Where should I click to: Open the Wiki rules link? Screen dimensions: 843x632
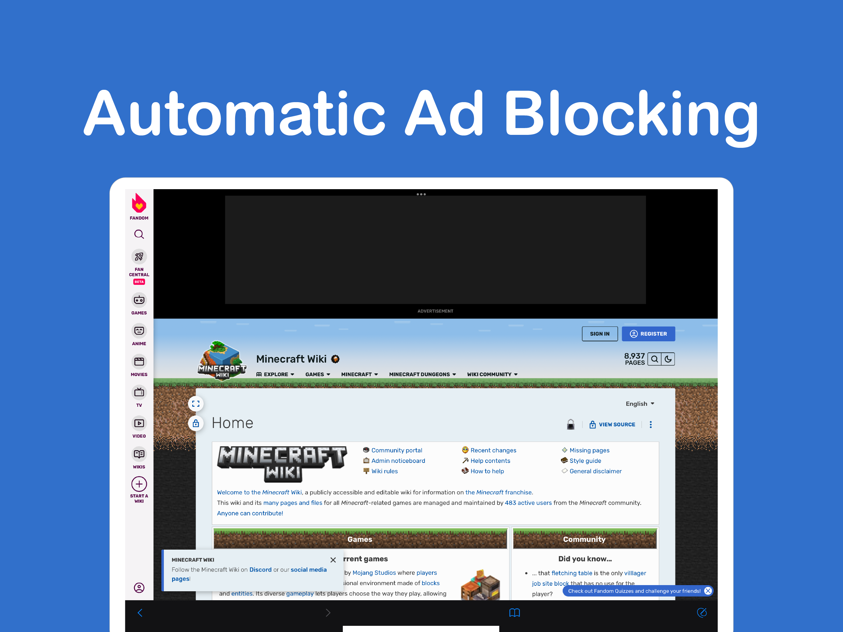pyautogui.click(x=384, y=471)
